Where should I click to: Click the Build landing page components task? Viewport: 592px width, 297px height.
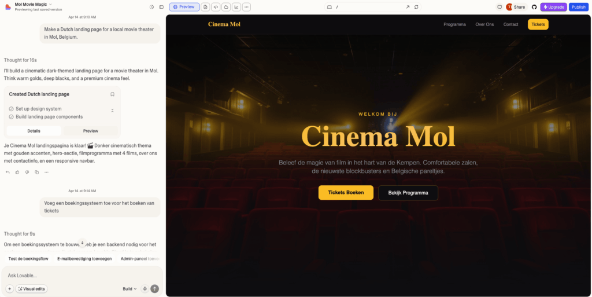click(49, 117)
